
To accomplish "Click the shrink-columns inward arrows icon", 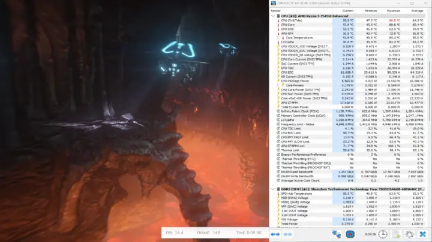I will [x=287, y=234].
